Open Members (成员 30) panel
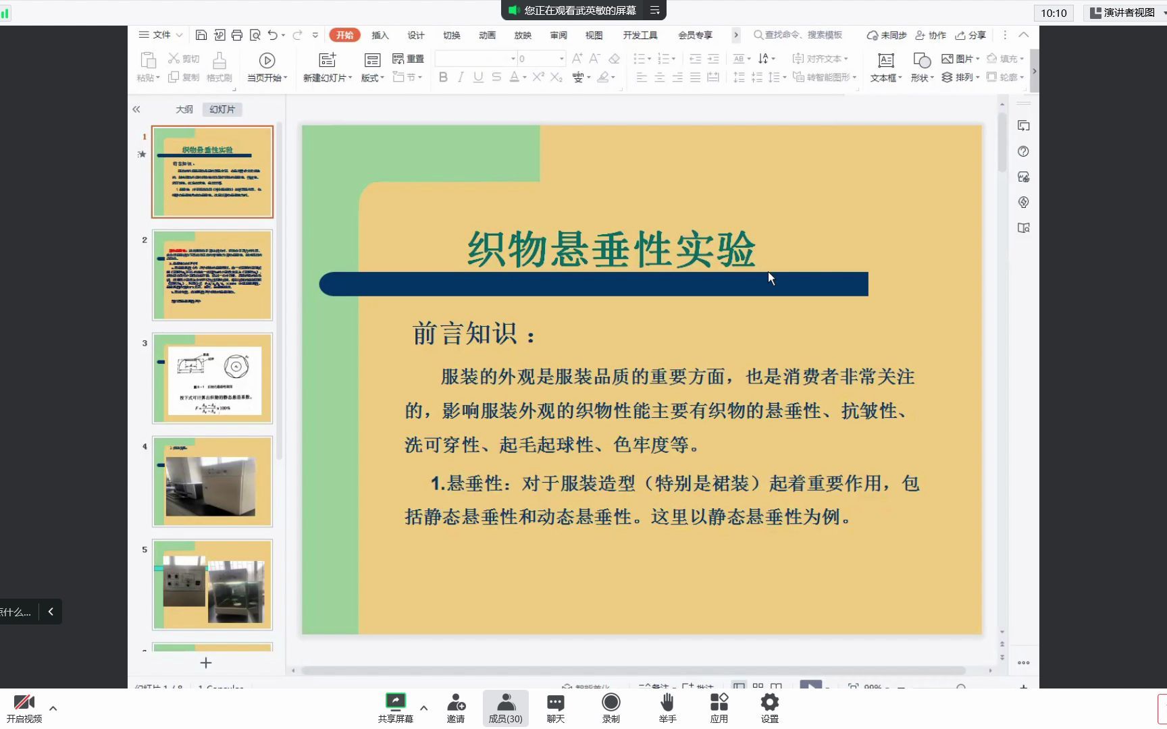 (506, 708)
